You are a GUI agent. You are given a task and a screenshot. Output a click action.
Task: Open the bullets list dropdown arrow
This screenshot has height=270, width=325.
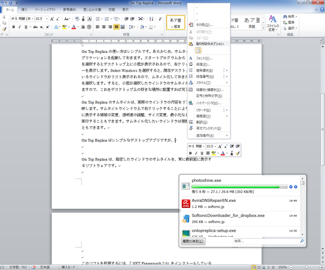coord(102,19)
